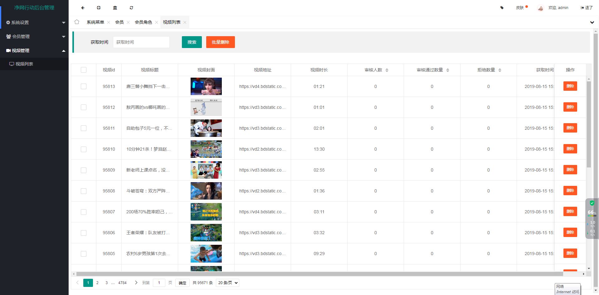Screen dimensions: 599x295
Task: Click the page vertical scrollbar on far right
Action: [x=596, y=160]
